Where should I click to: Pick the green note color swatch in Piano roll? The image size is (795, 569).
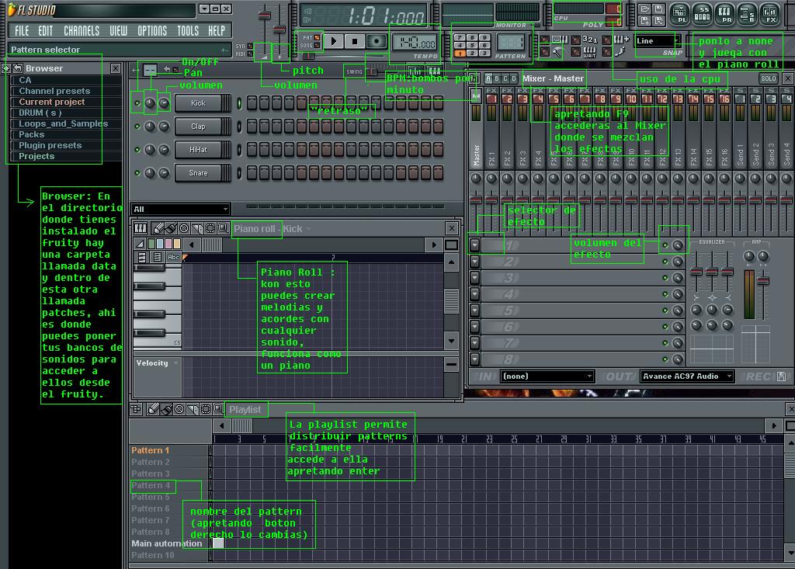click(151, 244)
